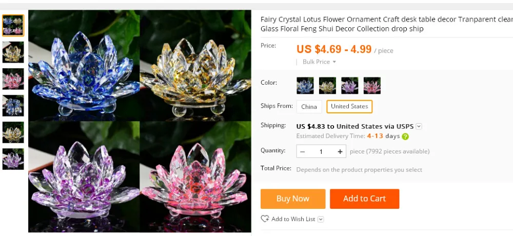Click the Buy Now button
The width and height of the screenshot is (513, 236).
tap(293, 199)
